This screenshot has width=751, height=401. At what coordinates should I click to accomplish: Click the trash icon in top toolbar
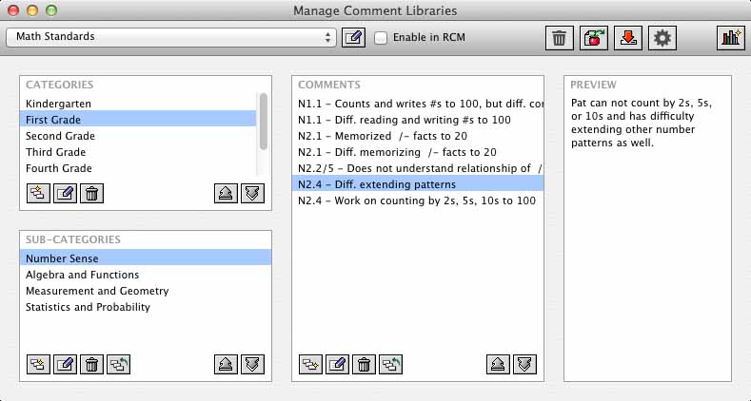tap(560, 38)
